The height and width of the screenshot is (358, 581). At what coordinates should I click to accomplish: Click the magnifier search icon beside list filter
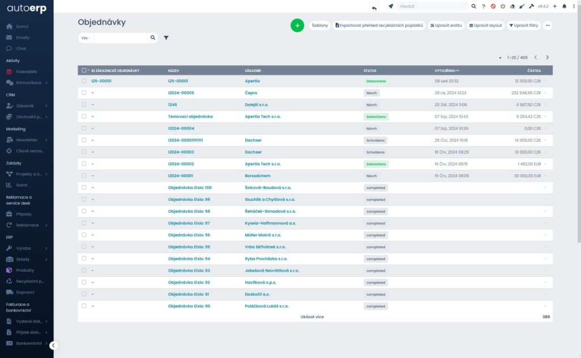[x=153, y=38]
